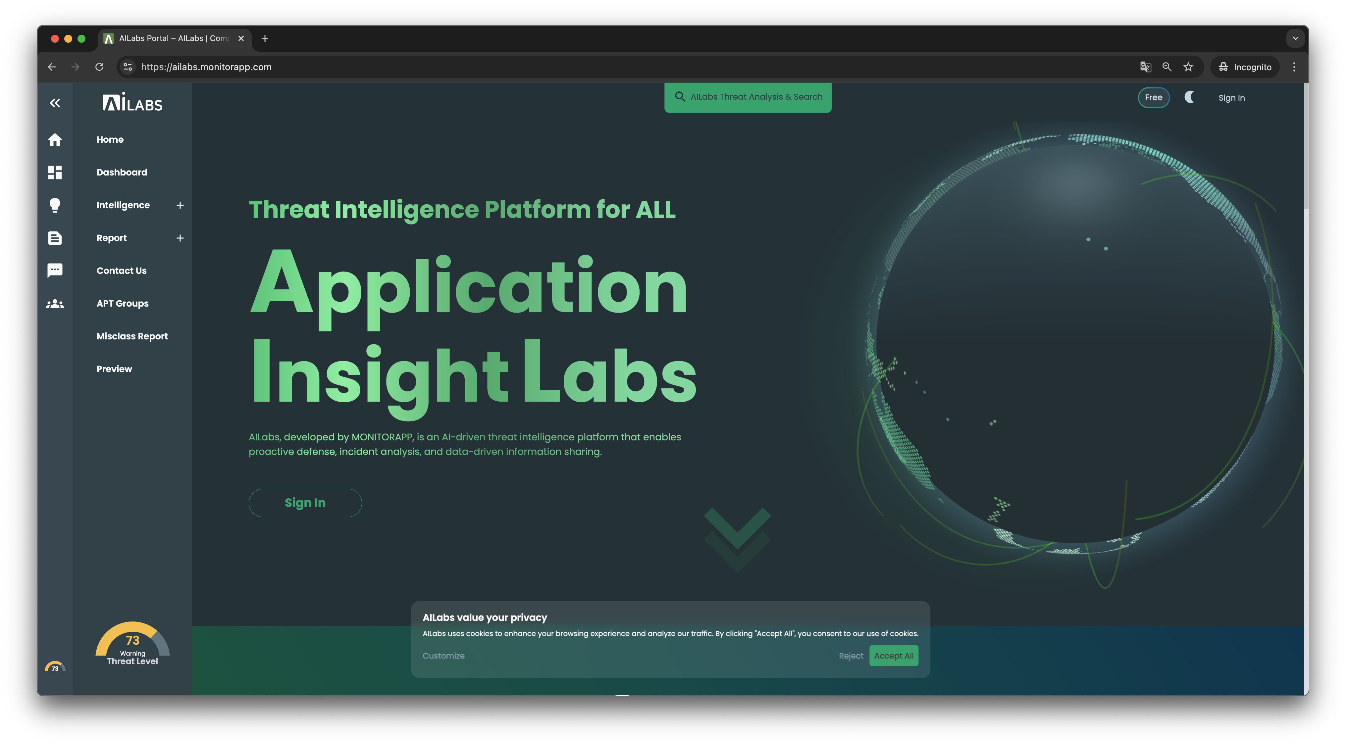Image resolution: width=1346 pixels, height=745 pixels.
Task: Click the Intelligence lightbulb icon
Action: click(x=55, y=205)
